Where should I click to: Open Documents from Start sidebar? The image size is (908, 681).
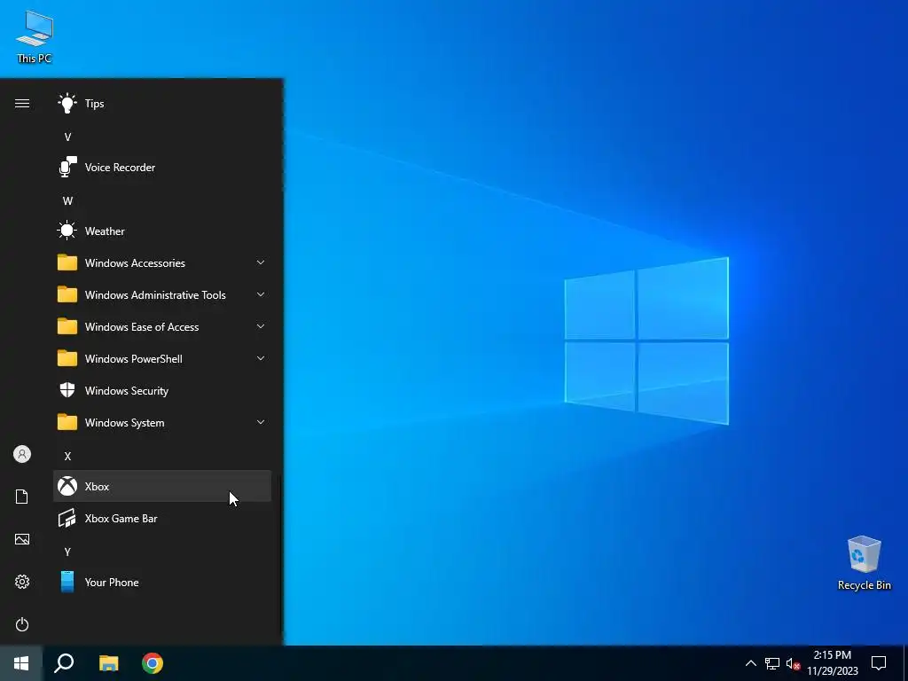(x=22, y=497)
